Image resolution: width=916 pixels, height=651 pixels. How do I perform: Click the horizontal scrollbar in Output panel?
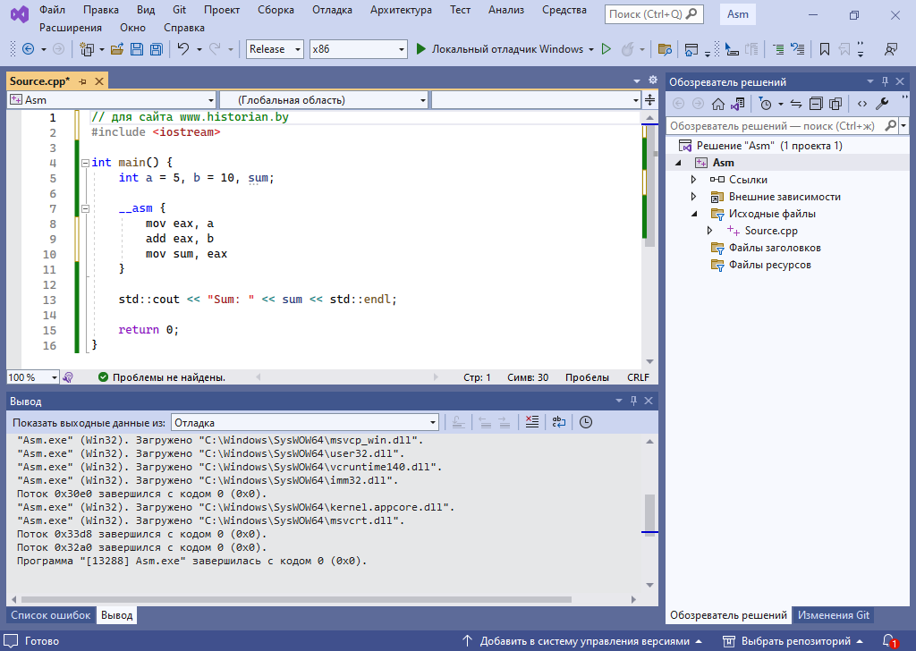(295, 599)
